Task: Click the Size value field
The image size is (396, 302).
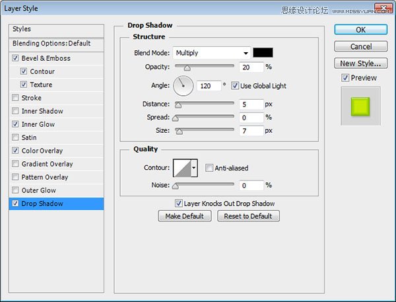Action: click(x=251, y=131)
